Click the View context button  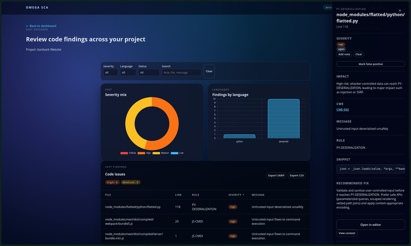346,233
